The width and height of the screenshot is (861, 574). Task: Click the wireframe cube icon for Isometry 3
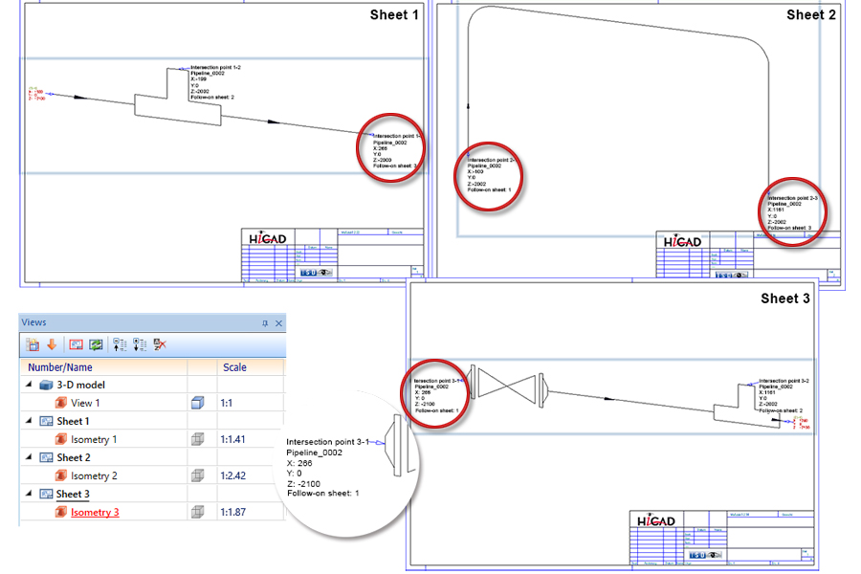[198, 512]
